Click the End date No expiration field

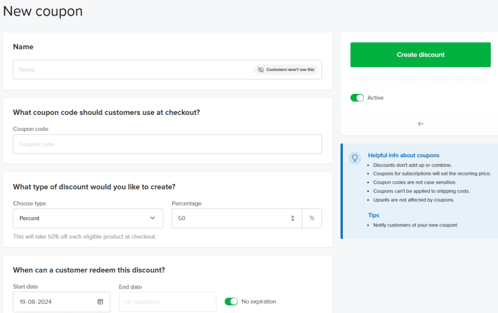coord(167,302)
